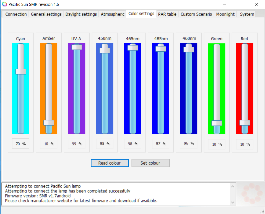Click the 485nm 97 % value field

pos(160,144)
